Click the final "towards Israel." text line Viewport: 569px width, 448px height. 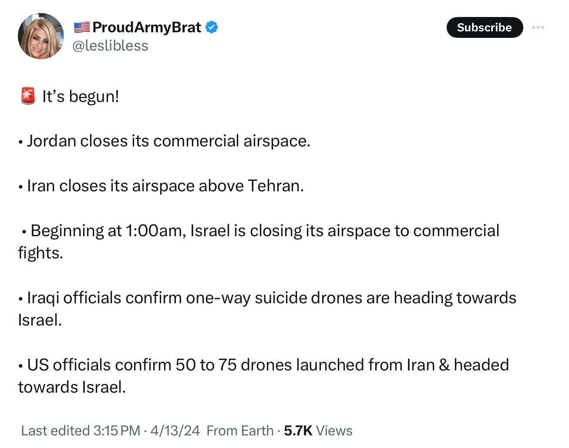click(x=72, y=387)
